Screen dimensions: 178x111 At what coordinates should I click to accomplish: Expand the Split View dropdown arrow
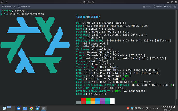(29, 7)
